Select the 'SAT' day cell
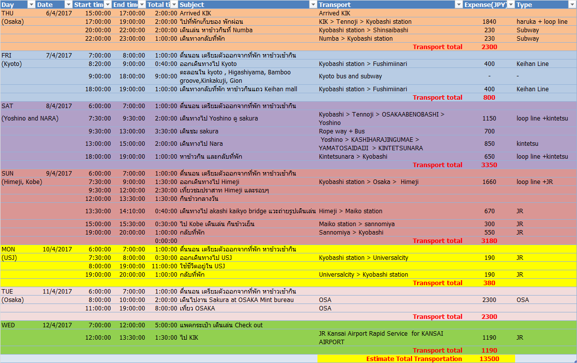 (7, 106)
